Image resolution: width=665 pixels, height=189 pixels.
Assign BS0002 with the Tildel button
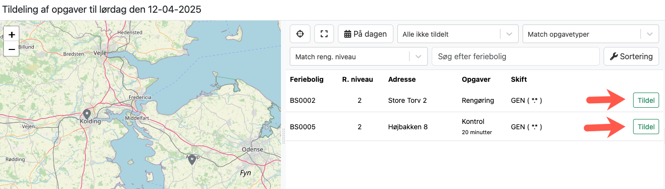pos(646,100)
